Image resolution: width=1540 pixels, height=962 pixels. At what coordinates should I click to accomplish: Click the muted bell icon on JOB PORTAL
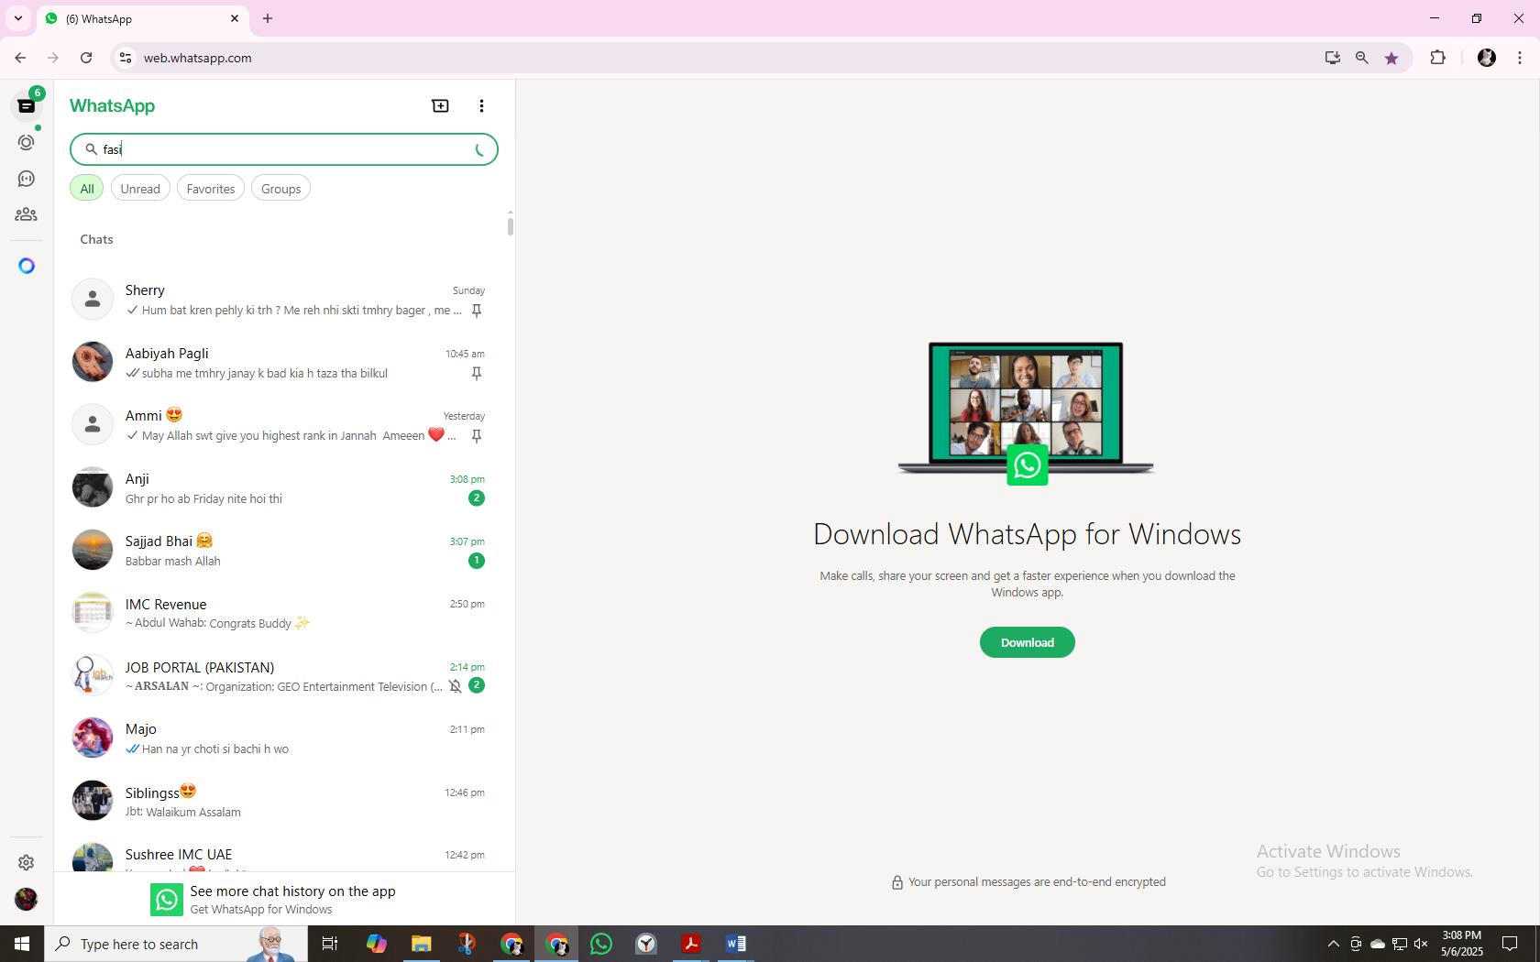455,686
